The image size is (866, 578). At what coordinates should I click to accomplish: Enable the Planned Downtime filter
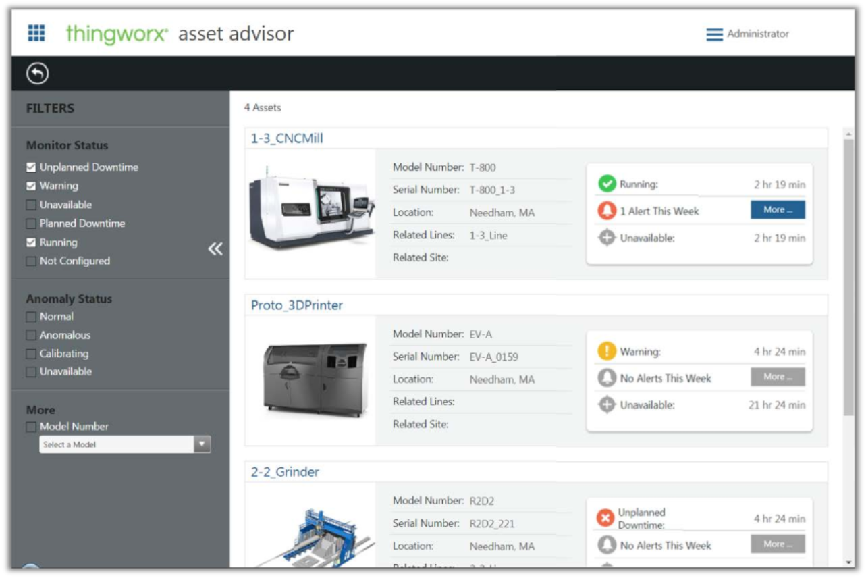tap(31, 224)
